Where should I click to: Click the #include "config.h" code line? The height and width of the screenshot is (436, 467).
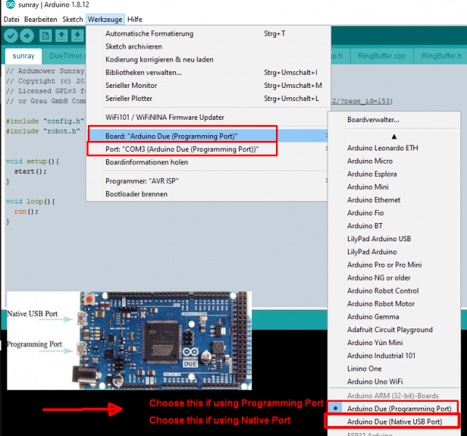(45, 121)
